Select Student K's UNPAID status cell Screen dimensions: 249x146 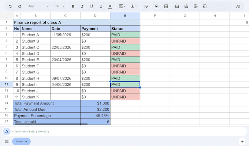(x=125, y=97)
